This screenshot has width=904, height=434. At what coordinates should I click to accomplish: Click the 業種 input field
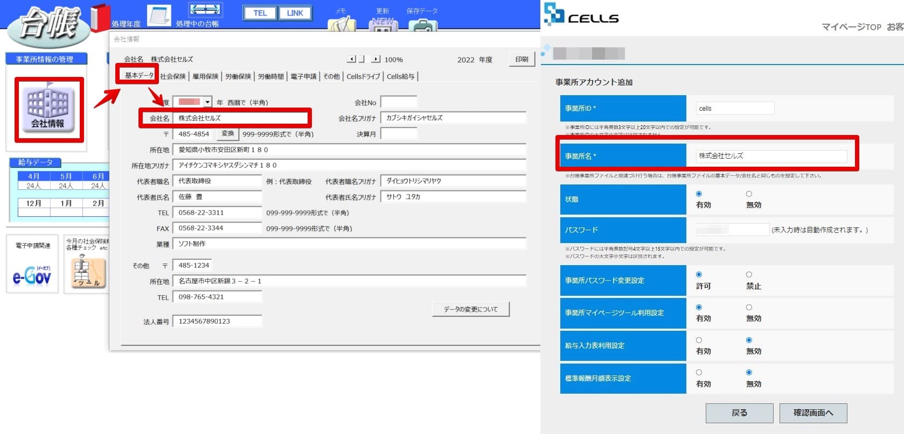[349, 244]
